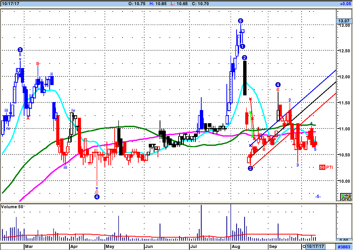
Task: Select red B wave label in March
Action: [38, 64]
